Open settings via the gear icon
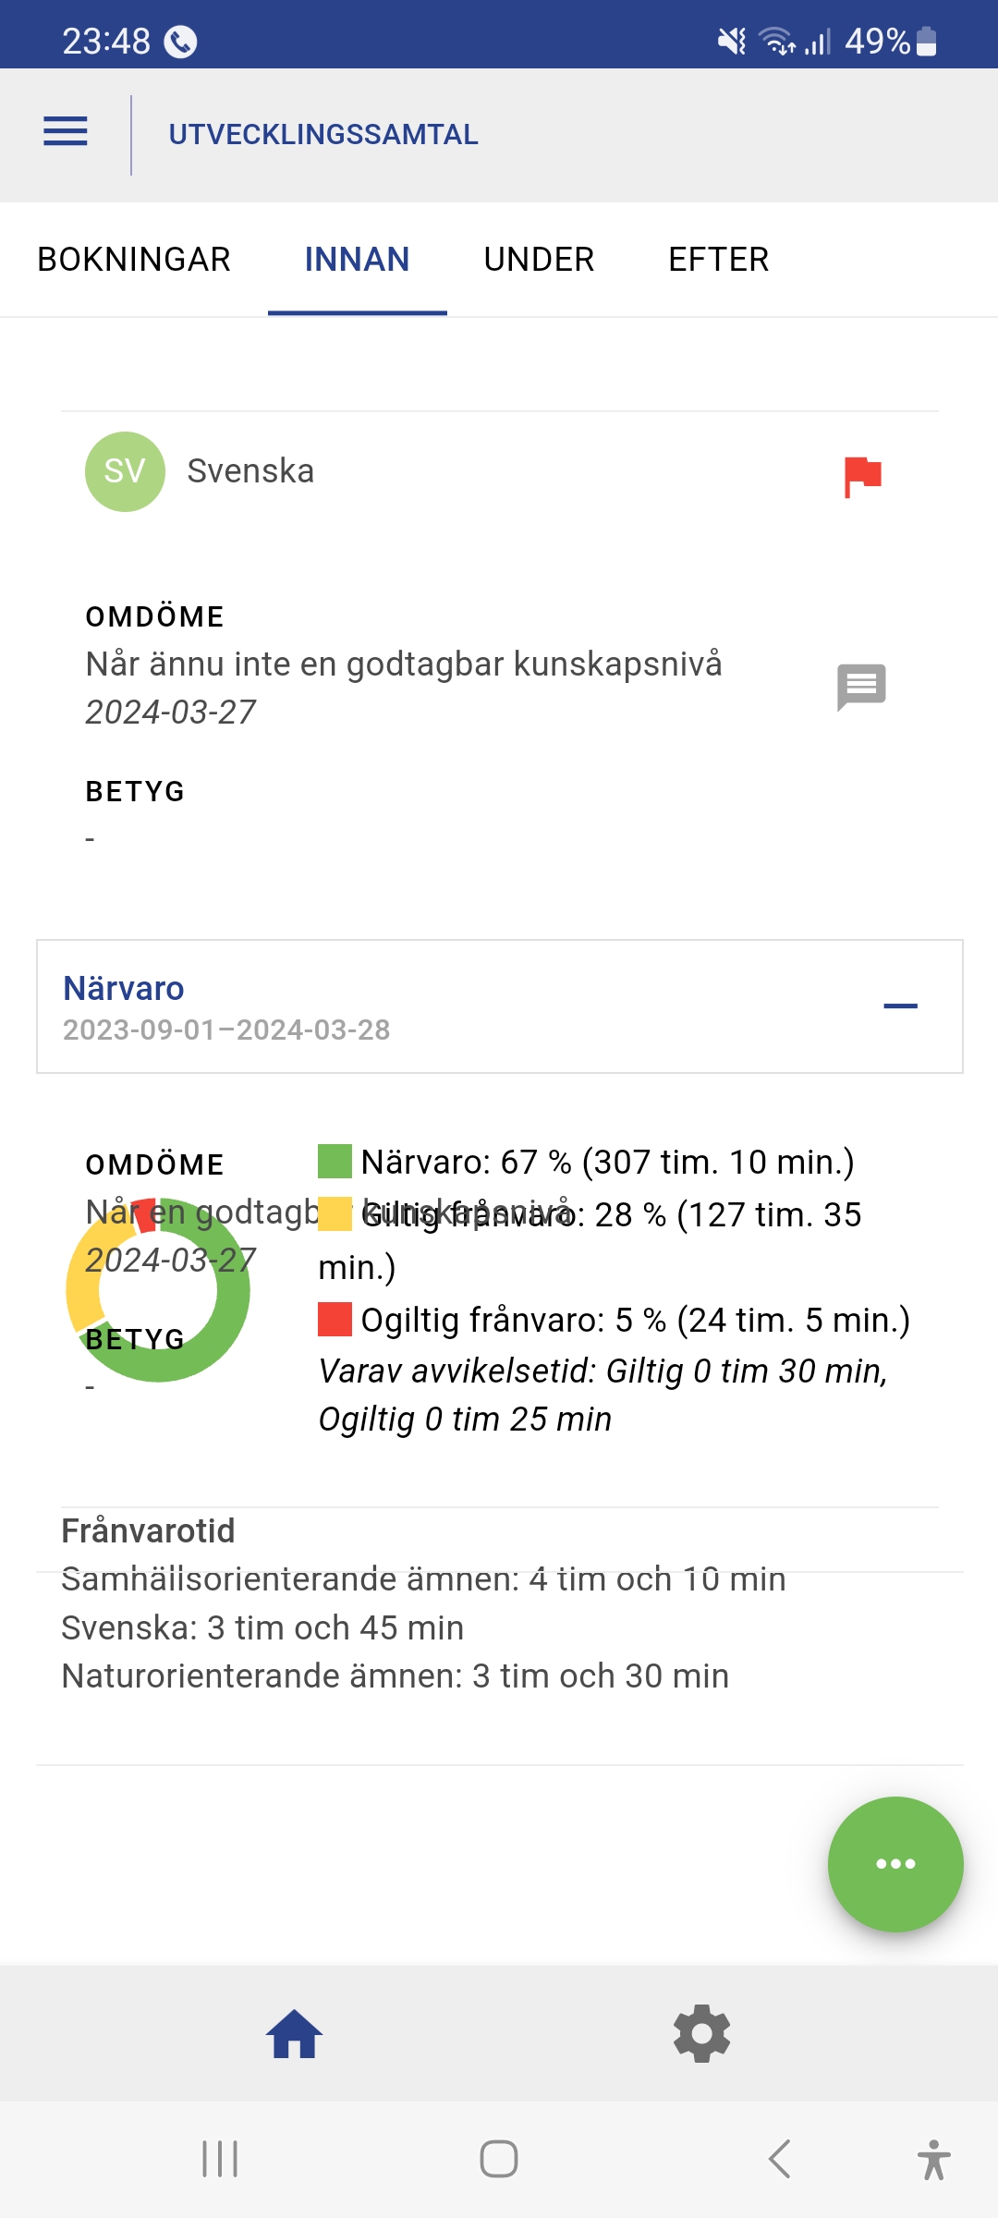This screenshot has height=2218, width=998. (701, 2034)
